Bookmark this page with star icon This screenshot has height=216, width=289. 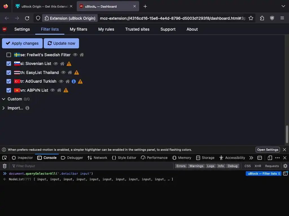click(x=251, y=18)
